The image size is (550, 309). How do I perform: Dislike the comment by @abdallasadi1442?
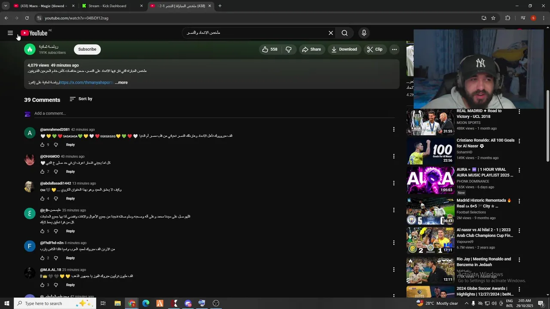click(x=56, y=199)
